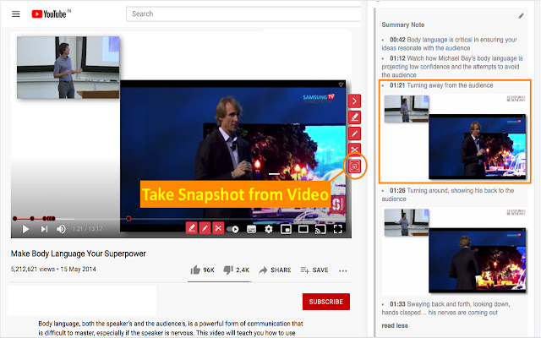The image size is (541, 338).
Task: Collapse note with read less
Action: [395, 325]
